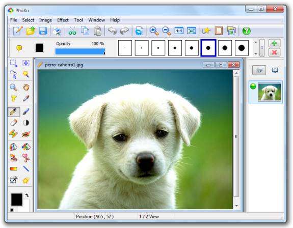Click the image vertical scrollbar track
293x228 pixels.
[236, 138]
